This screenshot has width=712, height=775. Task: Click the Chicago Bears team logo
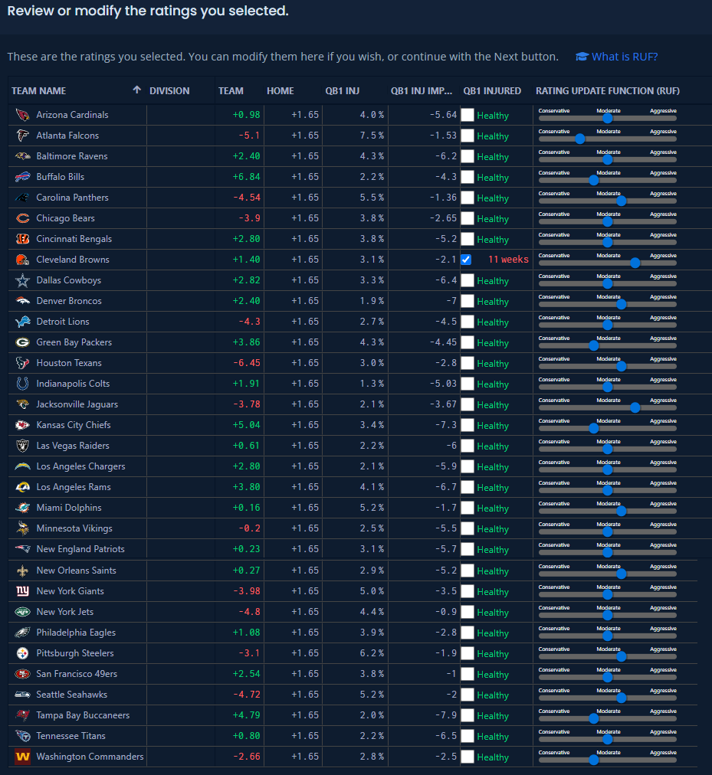[22, 218]
